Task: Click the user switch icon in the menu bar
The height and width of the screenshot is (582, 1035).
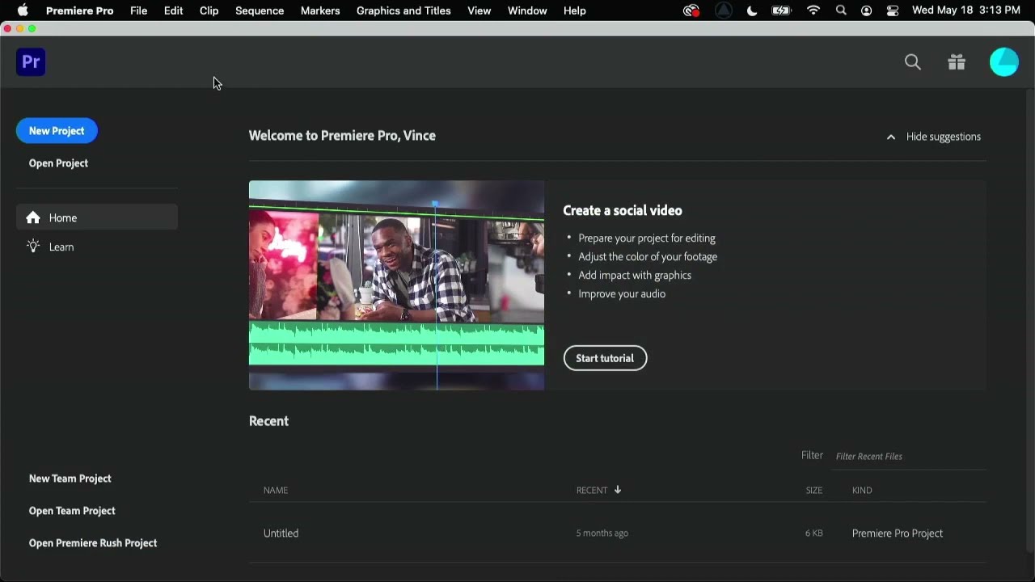Action: [x=867, y=11]
